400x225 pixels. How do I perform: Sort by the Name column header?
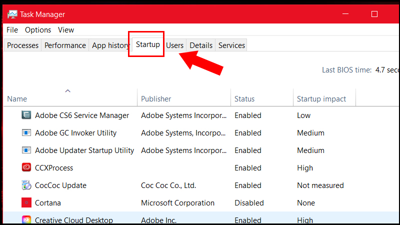17,99
